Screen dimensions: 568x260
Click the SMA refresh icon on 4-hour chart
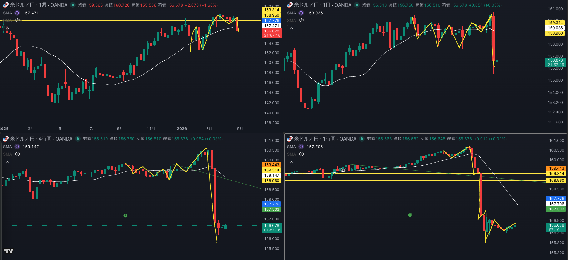coord(17,147)
